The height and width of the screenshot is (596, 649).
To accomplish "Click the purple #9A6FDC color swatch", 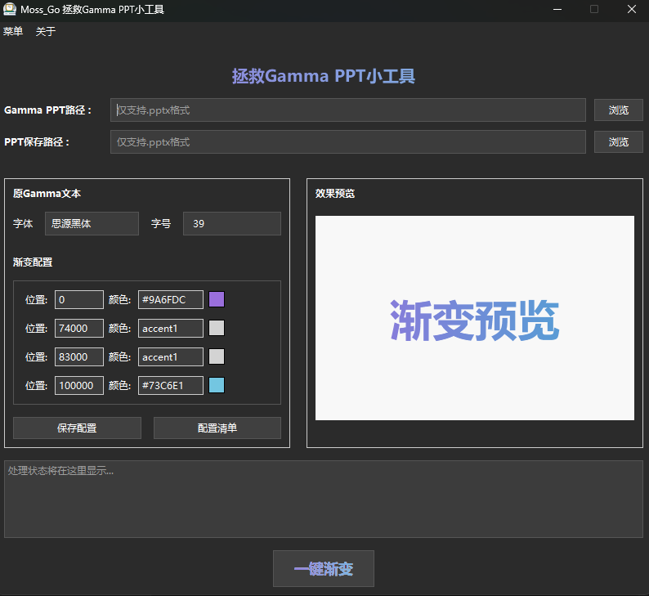I will tap(217, 299).
